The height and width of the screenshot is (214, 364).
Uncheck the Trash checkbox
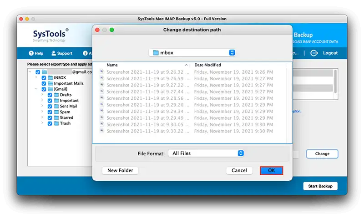pos(50,123)
